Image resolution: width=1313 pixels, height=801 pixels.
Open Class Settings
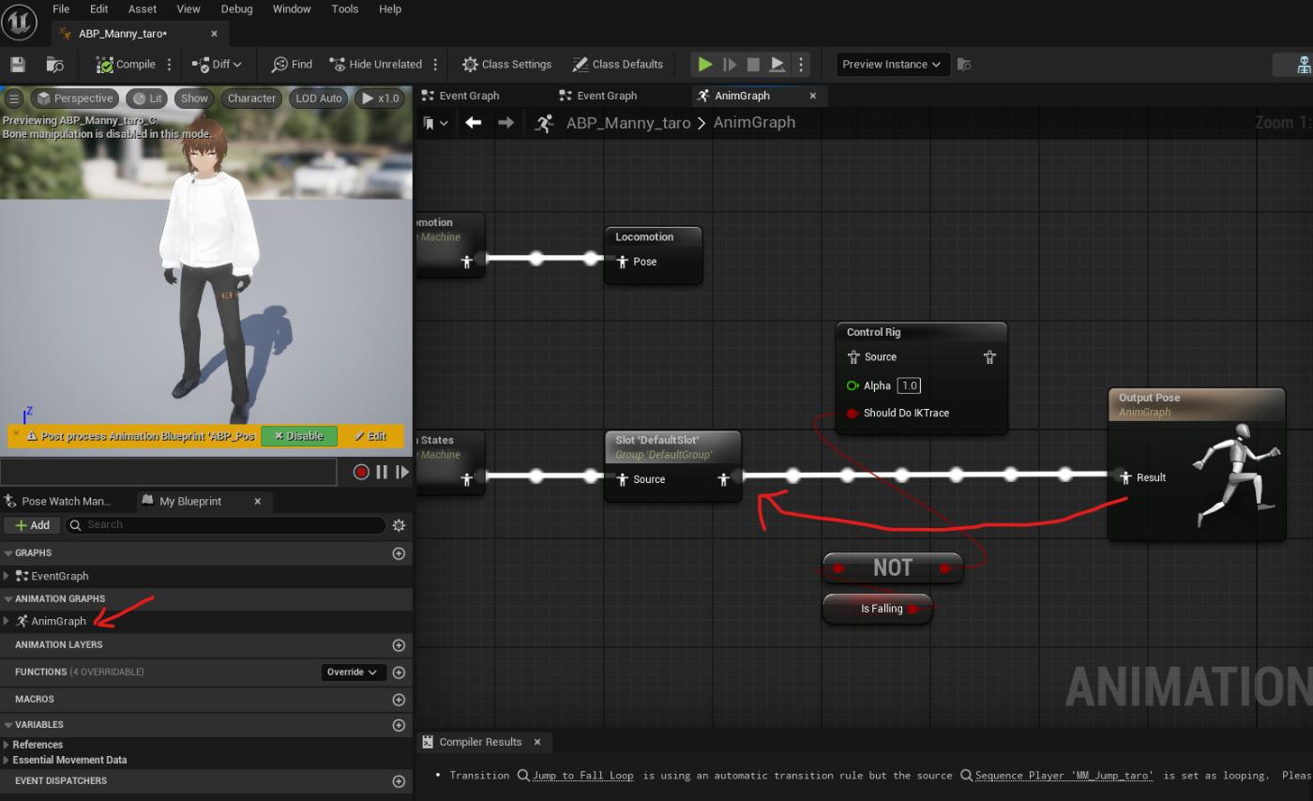pos(506,65)
